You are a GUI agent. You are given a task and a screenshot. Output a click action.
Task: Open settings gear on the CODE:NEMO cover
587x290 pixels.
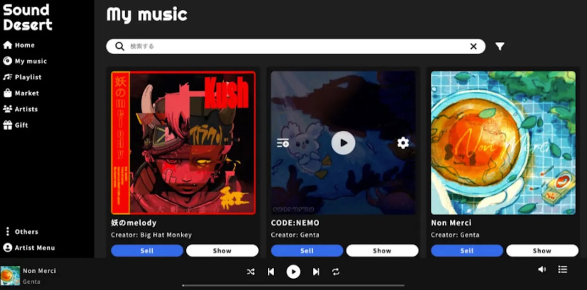pos(403,143)
